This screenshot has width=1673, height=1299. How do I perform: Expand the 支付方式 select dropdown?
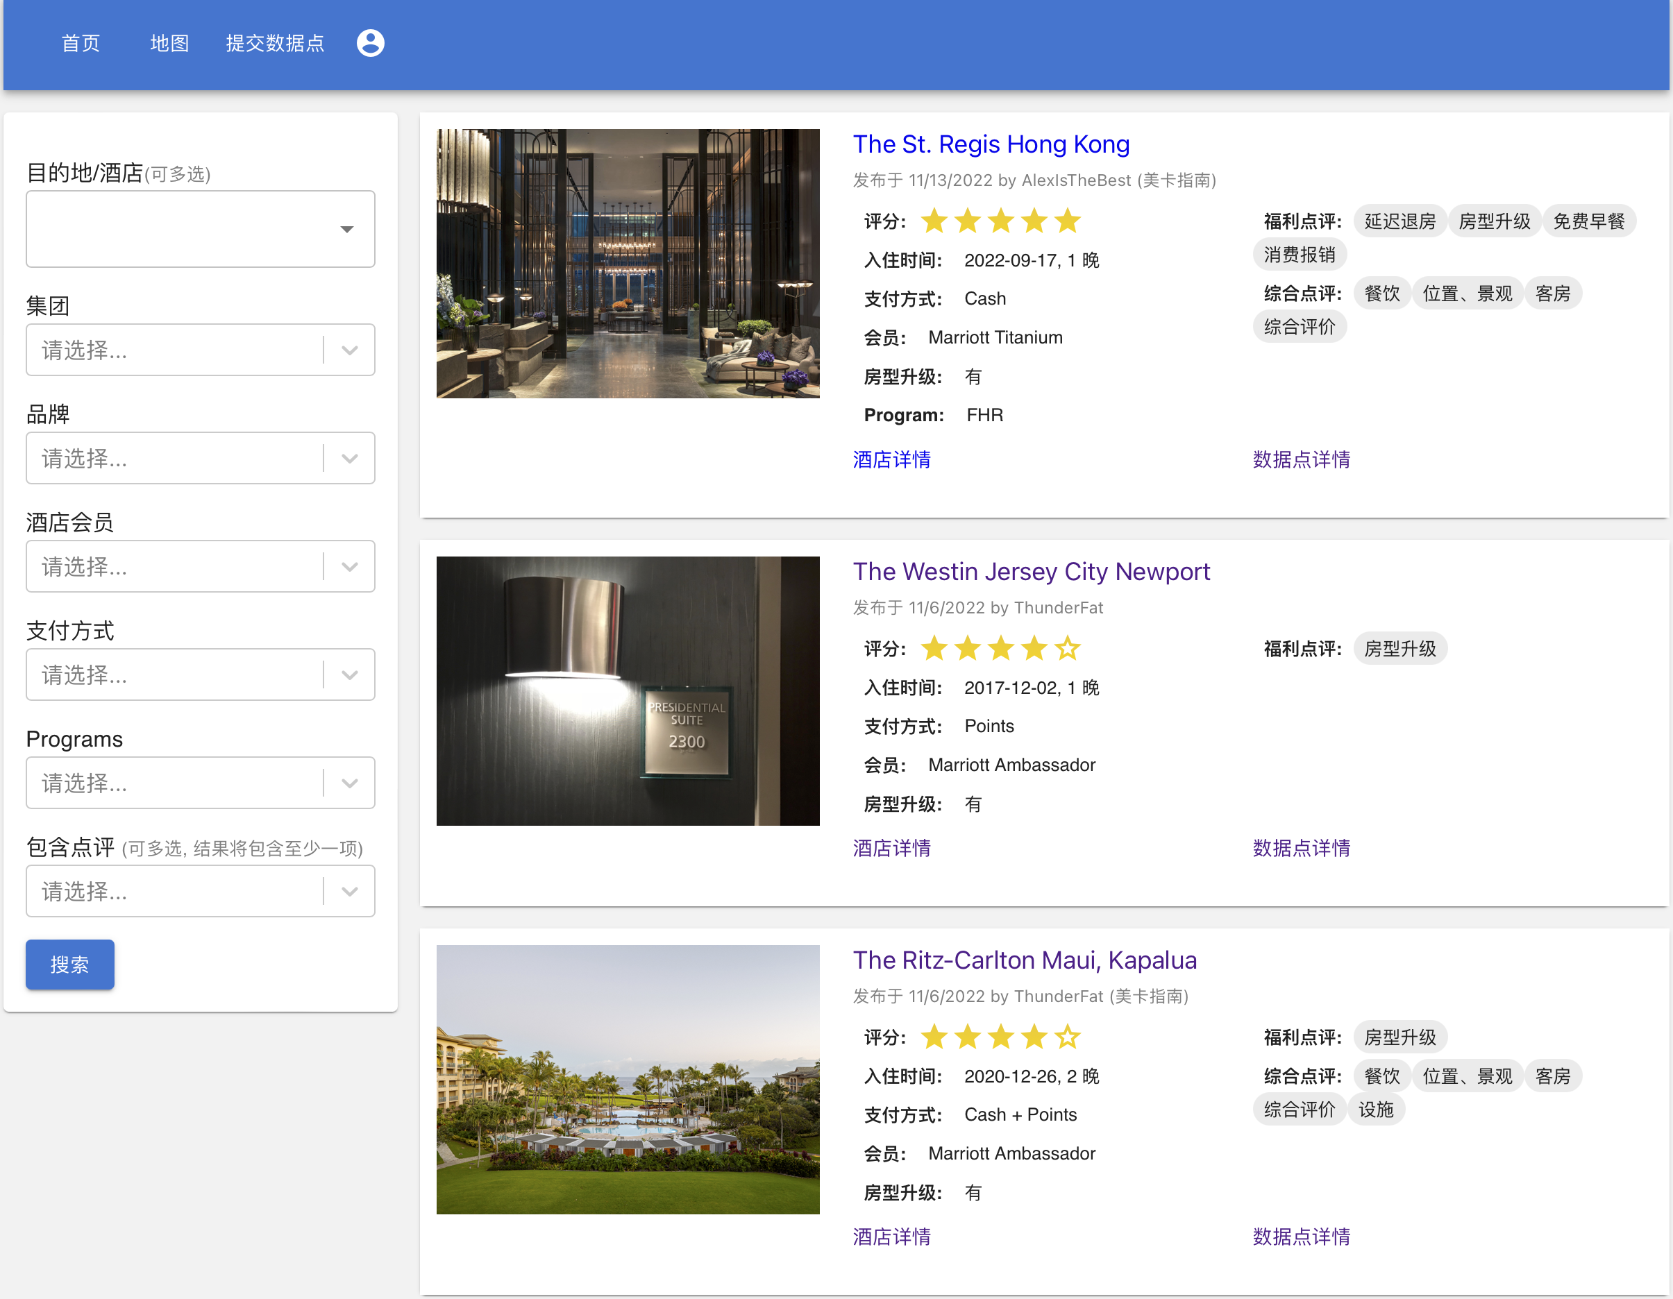pos(201,674)
